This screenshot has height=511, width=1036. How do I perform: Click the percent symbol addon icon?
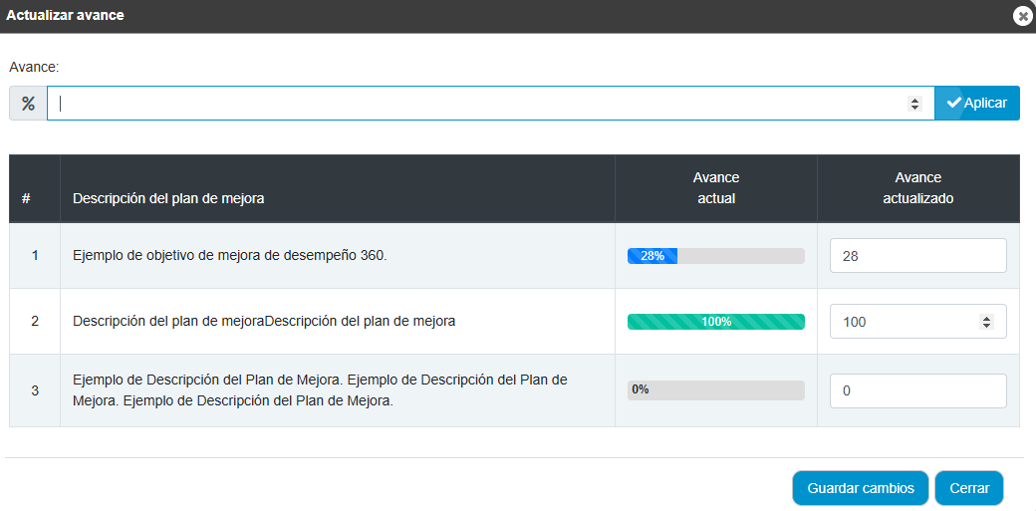(28, 104)
